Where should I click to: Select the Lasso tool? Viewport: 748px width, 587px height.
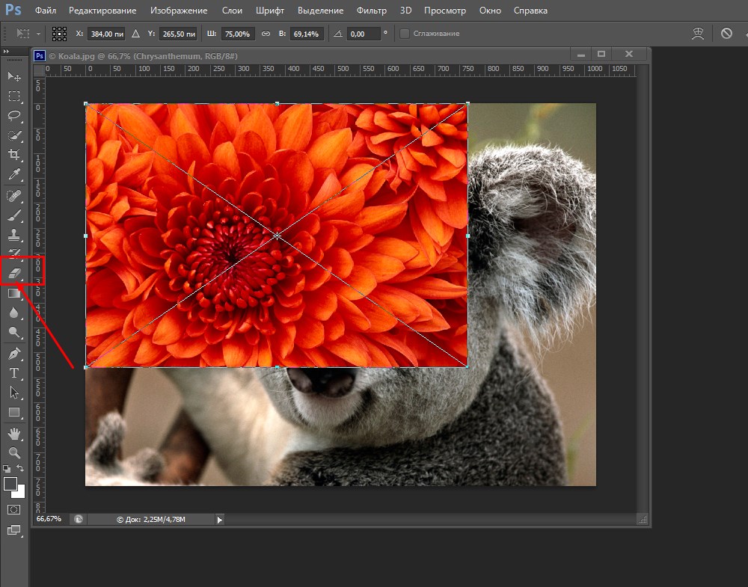[14, 116]
